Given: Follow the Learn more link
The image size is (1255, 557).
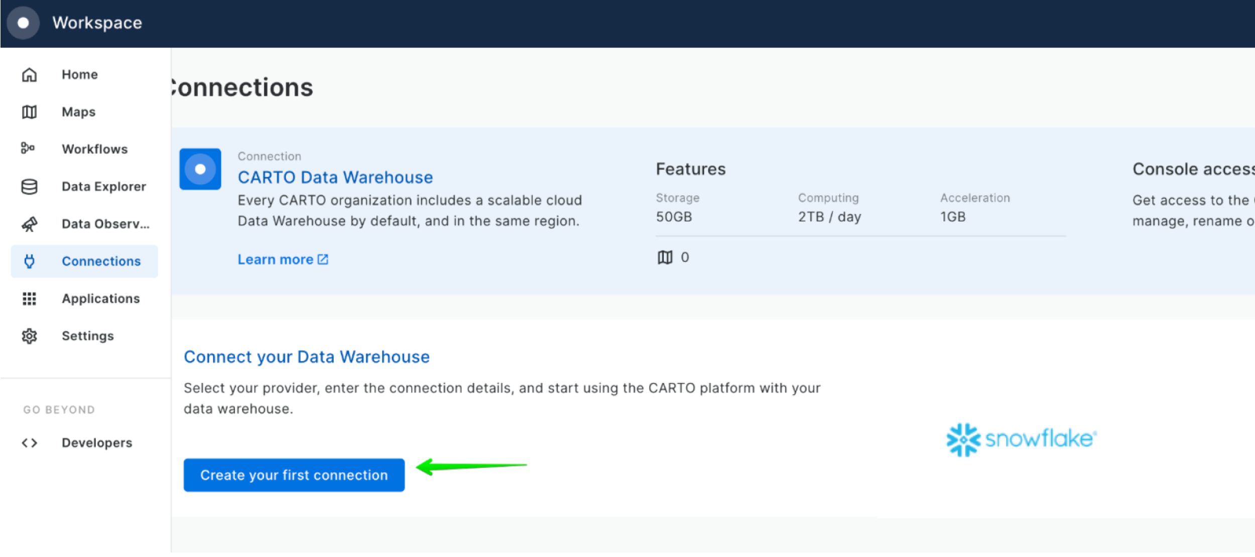Looking at the screenshot, I should click(283, 260).
